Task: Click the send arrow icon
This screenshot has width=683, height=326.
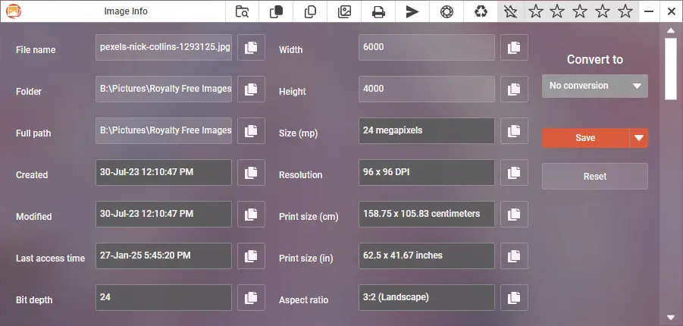Action: pyautogui.click(x=412, y=11)
